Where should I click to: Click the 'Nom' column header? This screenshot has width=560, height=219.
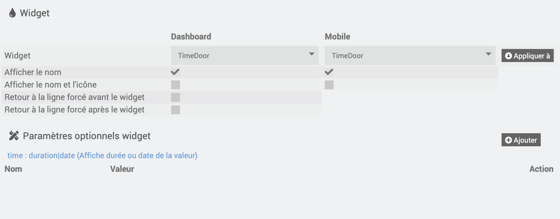[x=13, y=169]
